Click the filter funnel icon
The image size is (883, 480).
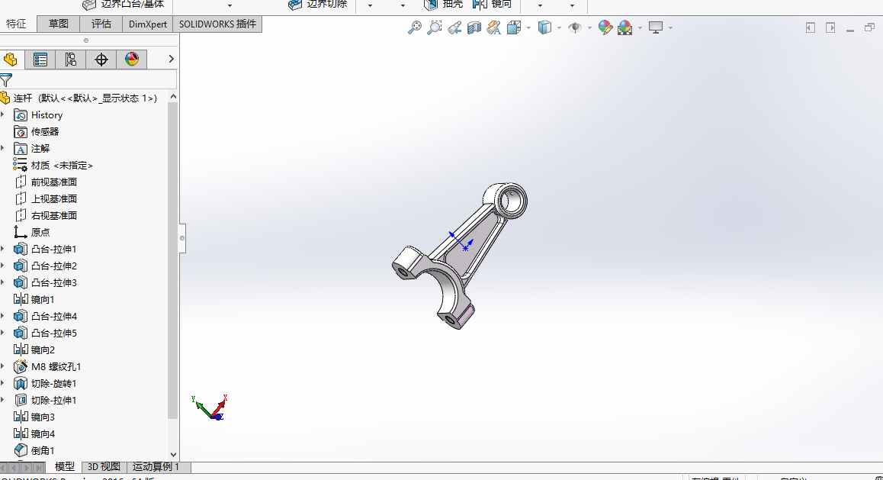(6, 80)
